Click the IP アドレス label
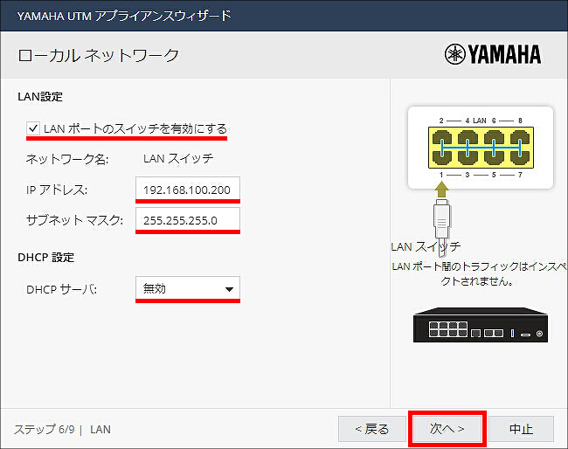This screenshot has width=568, height=449. (57, 190)
